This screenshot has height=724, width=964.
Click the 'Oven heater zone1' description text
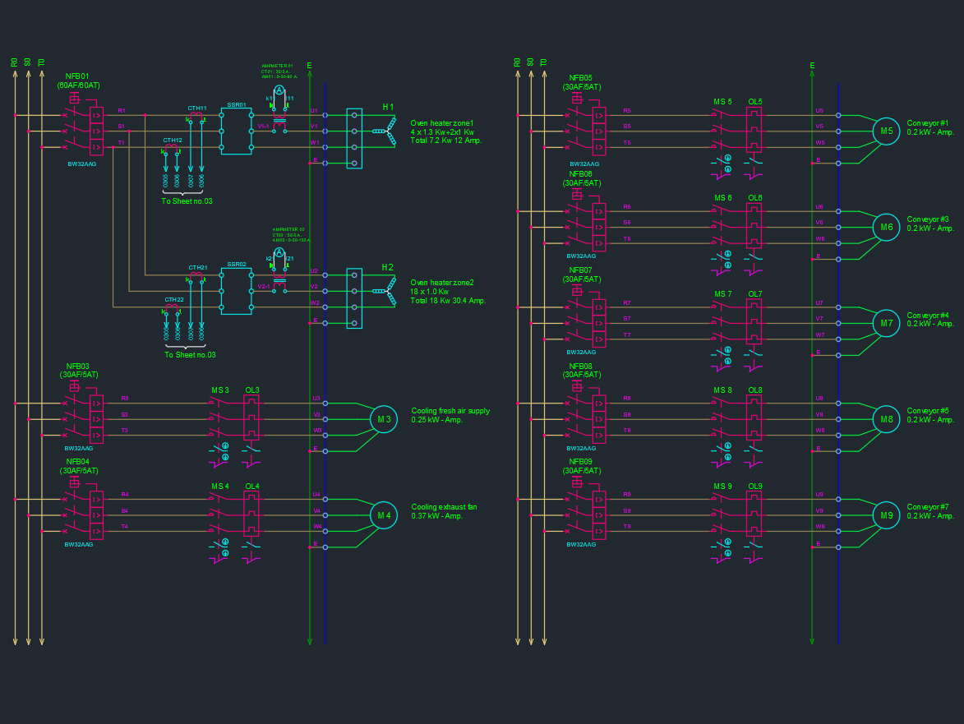(x=442, y=123)
